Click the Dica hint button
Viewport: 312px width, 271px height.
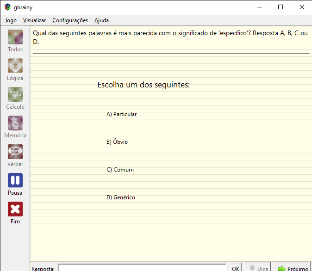(258, 268)
